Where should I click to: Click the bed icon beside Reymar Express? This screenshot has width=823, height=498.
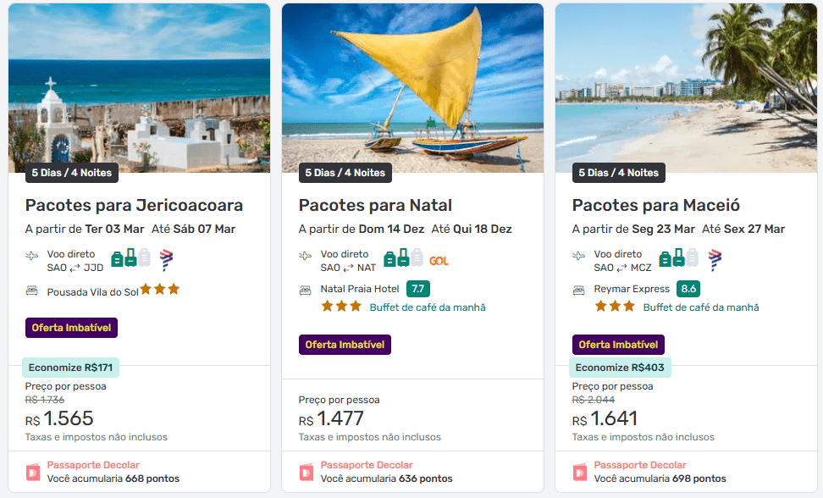click(x=579, y=290)
